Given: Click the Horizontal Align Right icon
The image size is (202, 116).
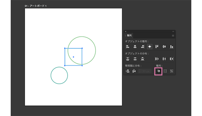Looking at the screenshot, I should [143, 47].
